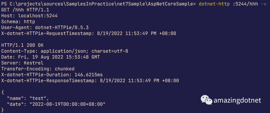
Task: Click the X-dotnet-HTTPie-ResponseTimestamp header line
Action: coord(90,80)
